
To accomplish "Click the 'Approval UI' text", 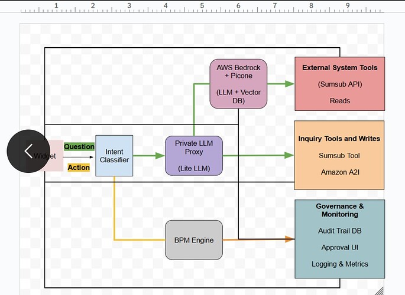I will (339, 247).
